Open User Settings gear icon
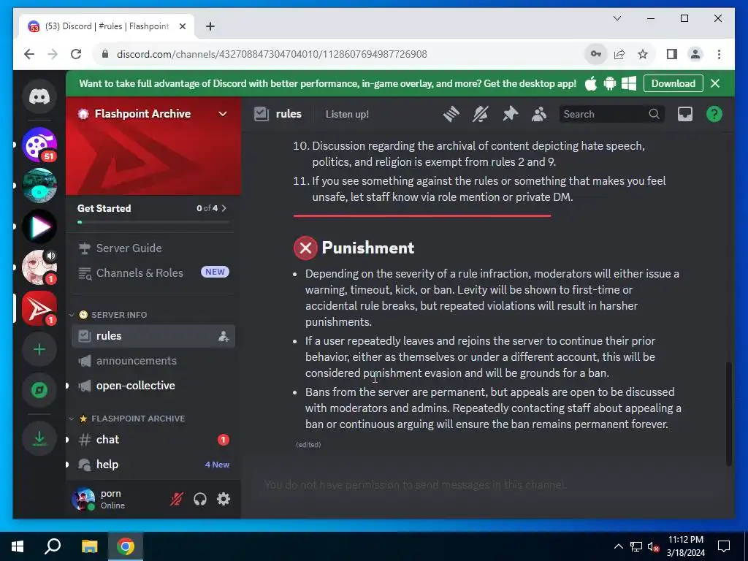Viewport: 748px width, 561px height. tap(224, 499)
